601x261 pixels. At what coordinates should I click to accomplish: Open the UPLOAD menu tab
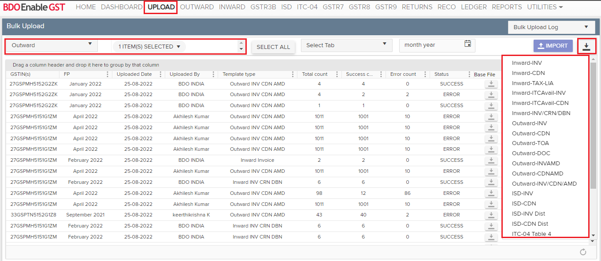161,7
